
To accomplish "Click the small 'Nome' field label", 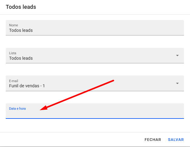I will [x=13, y=25].
